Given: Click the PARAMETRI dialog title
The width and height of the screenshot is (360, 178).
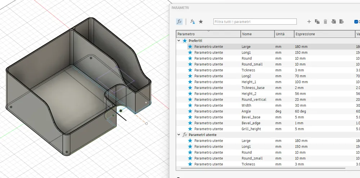Looking at the screenshot, I should (180, 8).
